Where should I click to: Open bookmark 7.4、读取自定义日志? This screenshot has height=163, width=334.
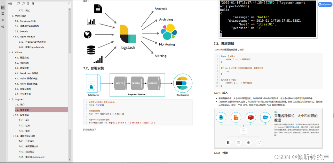coord(25,136)
